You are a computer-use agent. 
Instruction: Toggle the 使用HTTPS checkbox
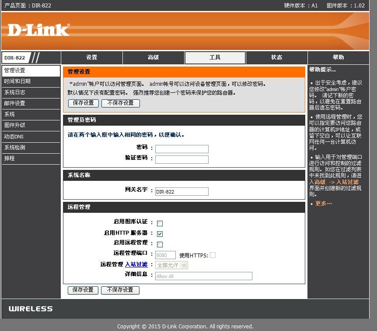pos(213,255)
